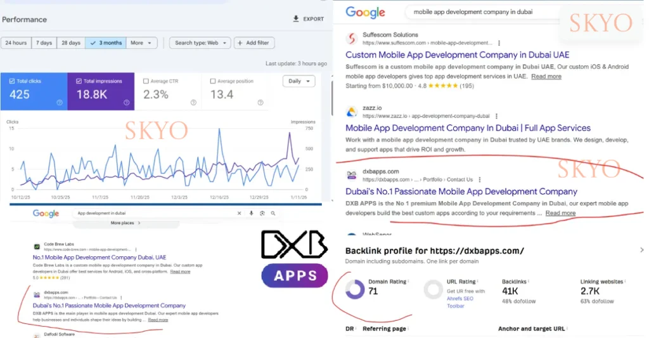649x338 pixels.
Task: Open the three-dot menu beside dxbapps.com Portfolio URL on right
Action: point(479,179)
